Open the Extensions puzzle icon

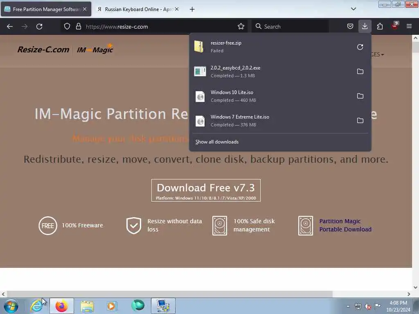pos(380,27)
